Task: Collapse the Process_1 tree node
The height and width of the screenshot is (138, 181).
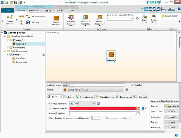Action: pos(8,40)
